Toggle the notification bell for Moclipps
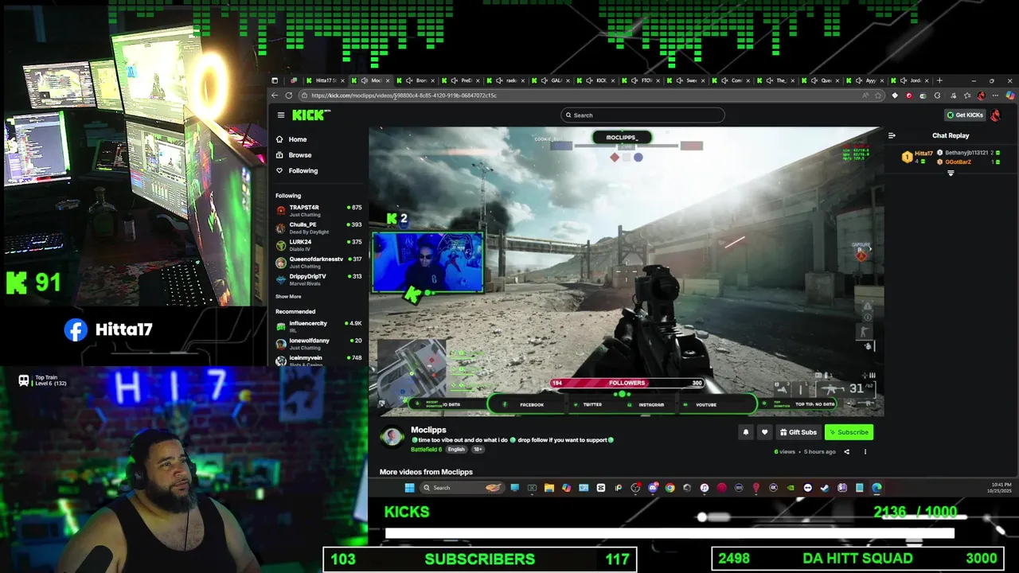 746,432
